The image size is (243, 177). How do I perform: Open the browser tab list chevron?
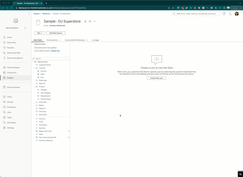click(240, 3)
